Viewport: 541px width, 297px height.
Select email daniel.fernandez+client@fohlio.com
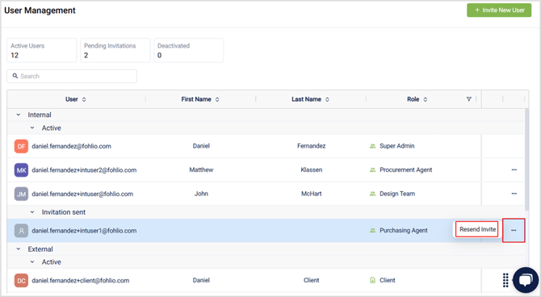point(81,280)
